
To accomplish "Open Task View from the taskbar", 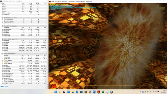I will tap(64, 92).
